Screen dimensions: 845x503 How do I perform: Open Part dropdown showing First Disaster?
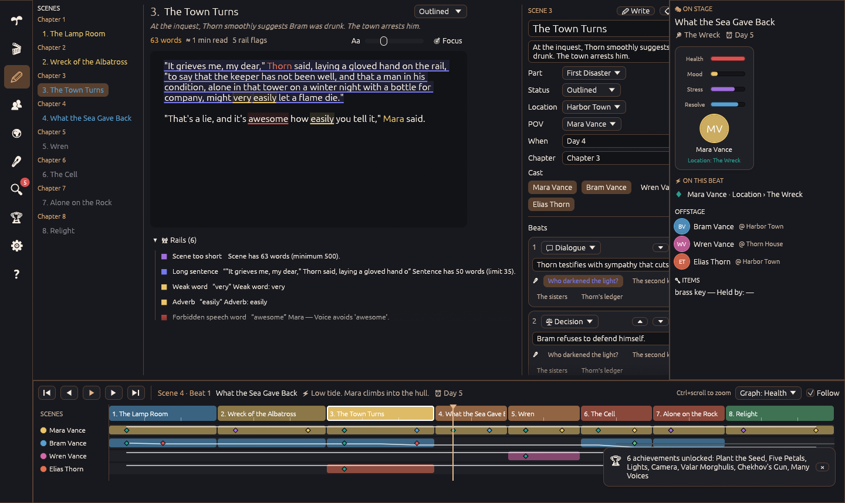click(x=594, y=73)
